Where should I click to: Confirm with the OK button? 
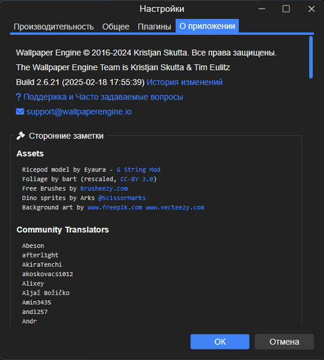(220, 341)
